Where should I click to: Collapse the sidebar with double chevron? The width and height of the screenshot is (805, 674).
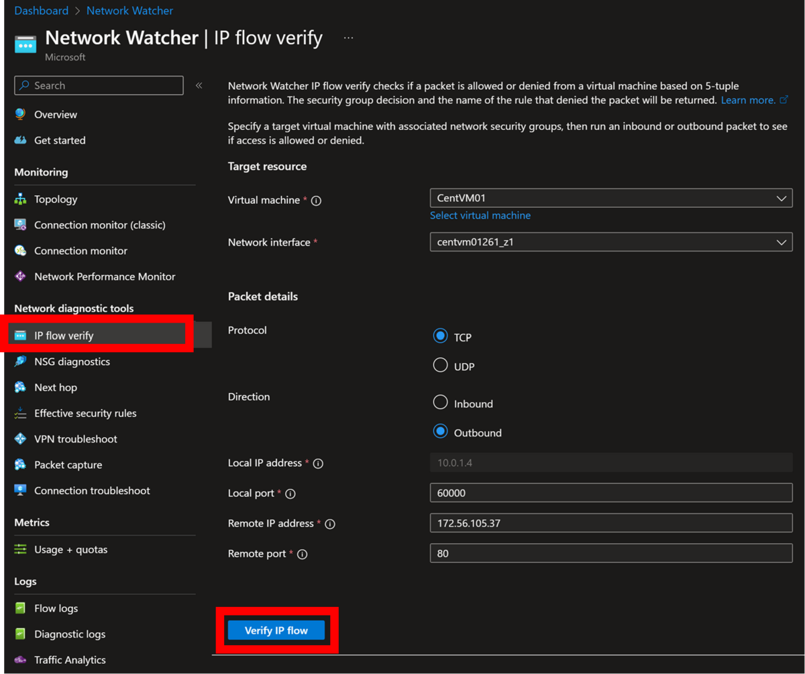(199, 85)
